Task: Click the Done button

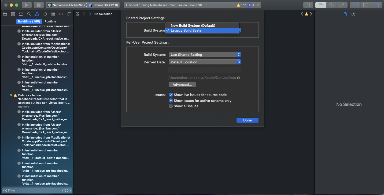Action: pyautogui.click(x=247, y=120)
